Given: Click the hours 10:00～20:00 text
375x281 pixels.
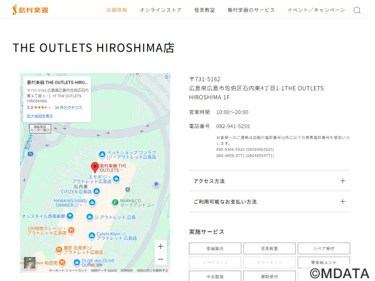Looking at the screenshot, I should coord(232,112).
